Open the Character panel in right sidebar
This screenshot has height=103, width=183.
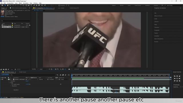157,27
